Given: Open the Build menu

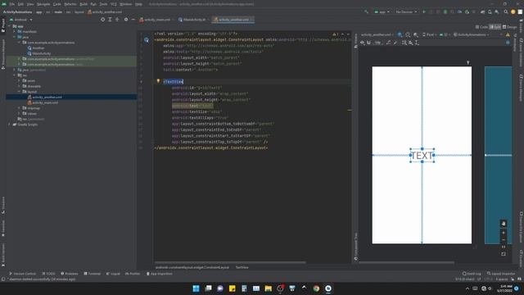Looking at the screenshot, I should click(84, 4).
